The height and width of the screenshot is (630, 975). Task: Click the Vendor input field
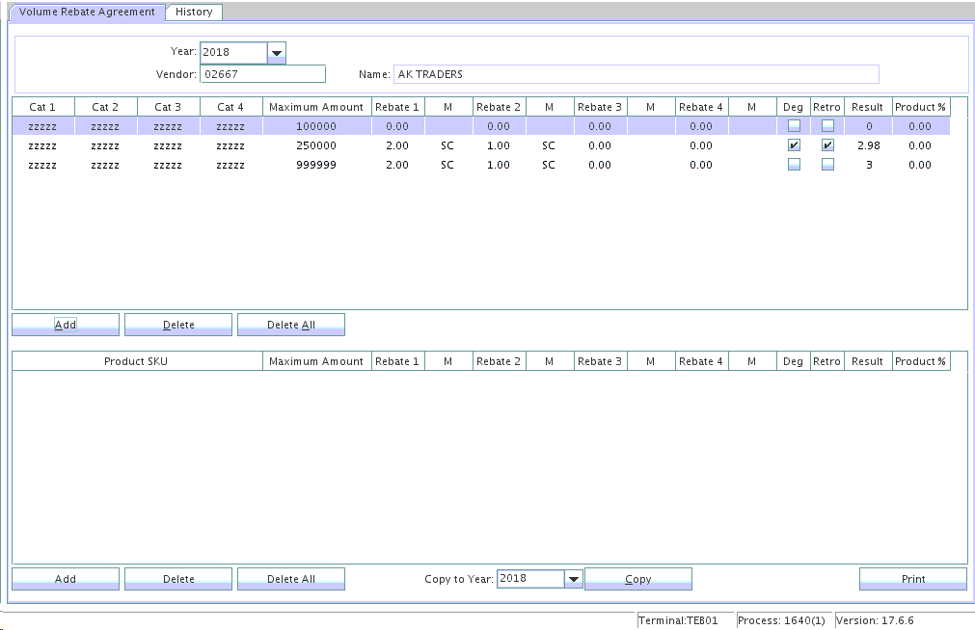pyautogui.click(x=262, y=74)
